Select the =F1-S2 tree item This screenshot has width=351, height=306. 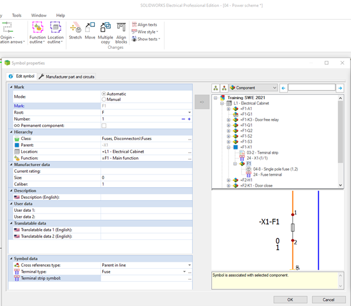(x=246, y=136)
